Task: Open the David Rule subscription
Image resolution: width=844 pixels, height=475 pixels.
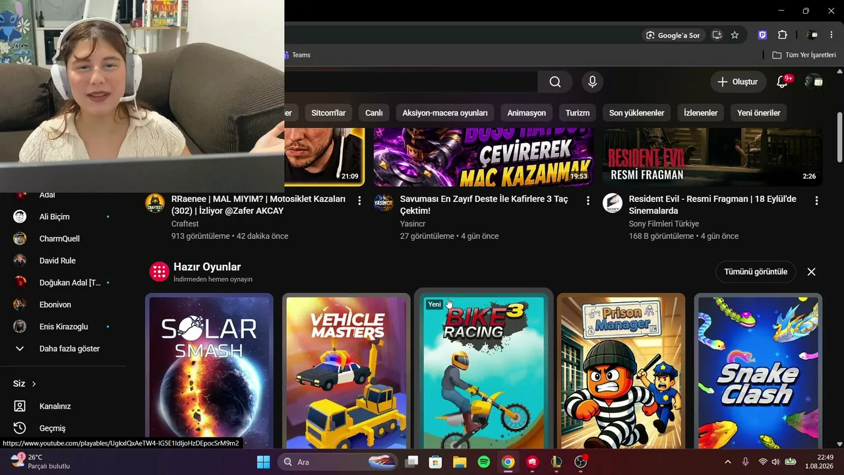Action: (63, 261)
